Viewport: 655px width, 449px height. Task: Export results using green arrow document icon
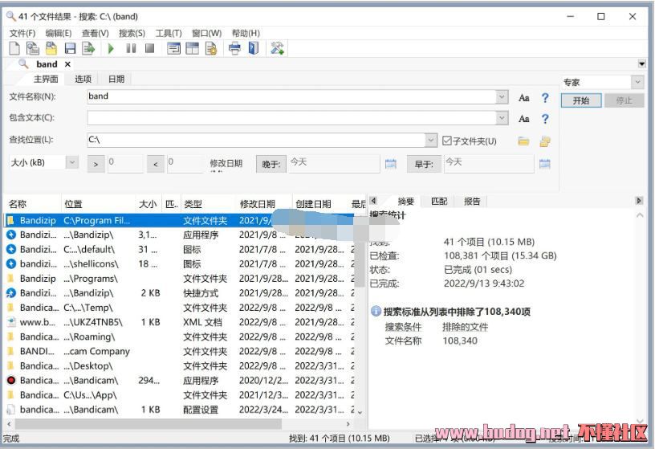click(x=88, y=48)
